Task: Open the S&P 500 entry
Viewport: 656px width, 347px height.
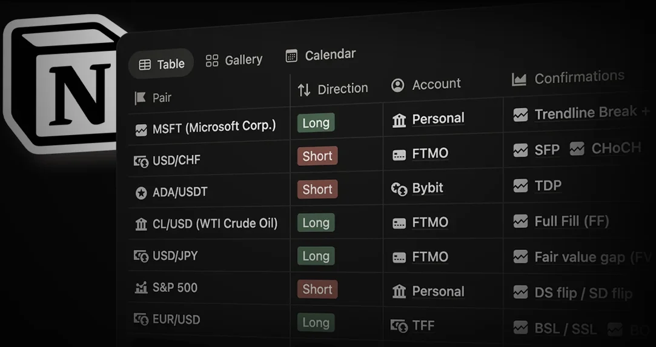Action: pyautogui.click(x=175, y=288)
